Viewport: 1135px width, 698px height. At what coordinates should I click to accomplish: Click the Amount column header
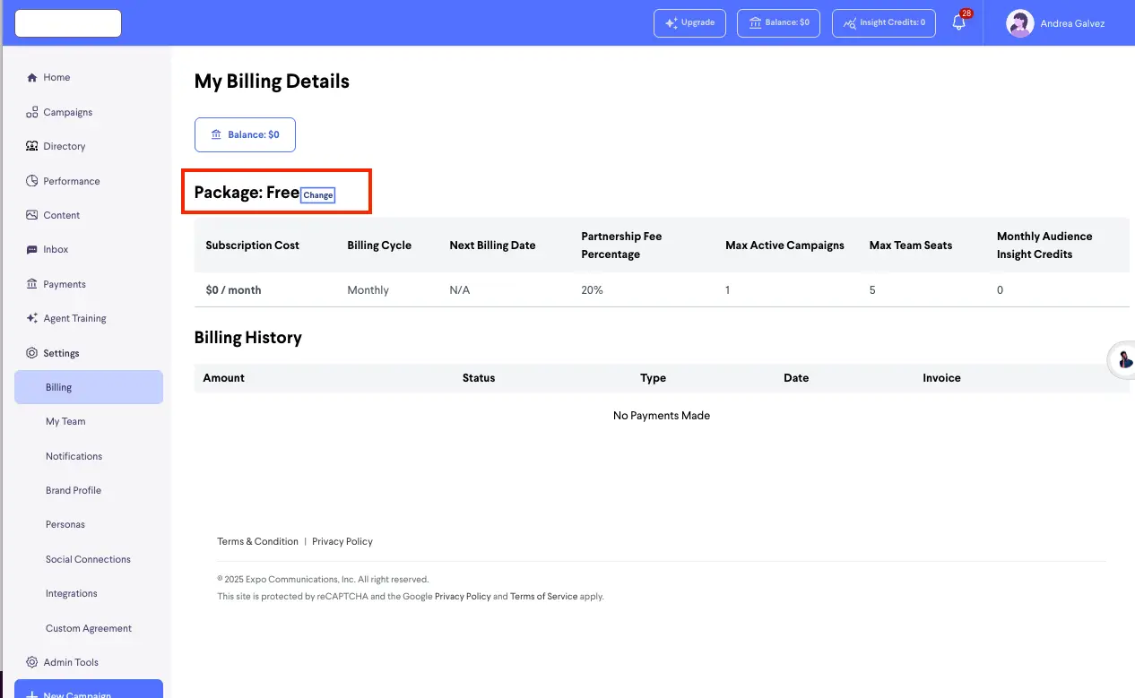click(x=224, y=378)
